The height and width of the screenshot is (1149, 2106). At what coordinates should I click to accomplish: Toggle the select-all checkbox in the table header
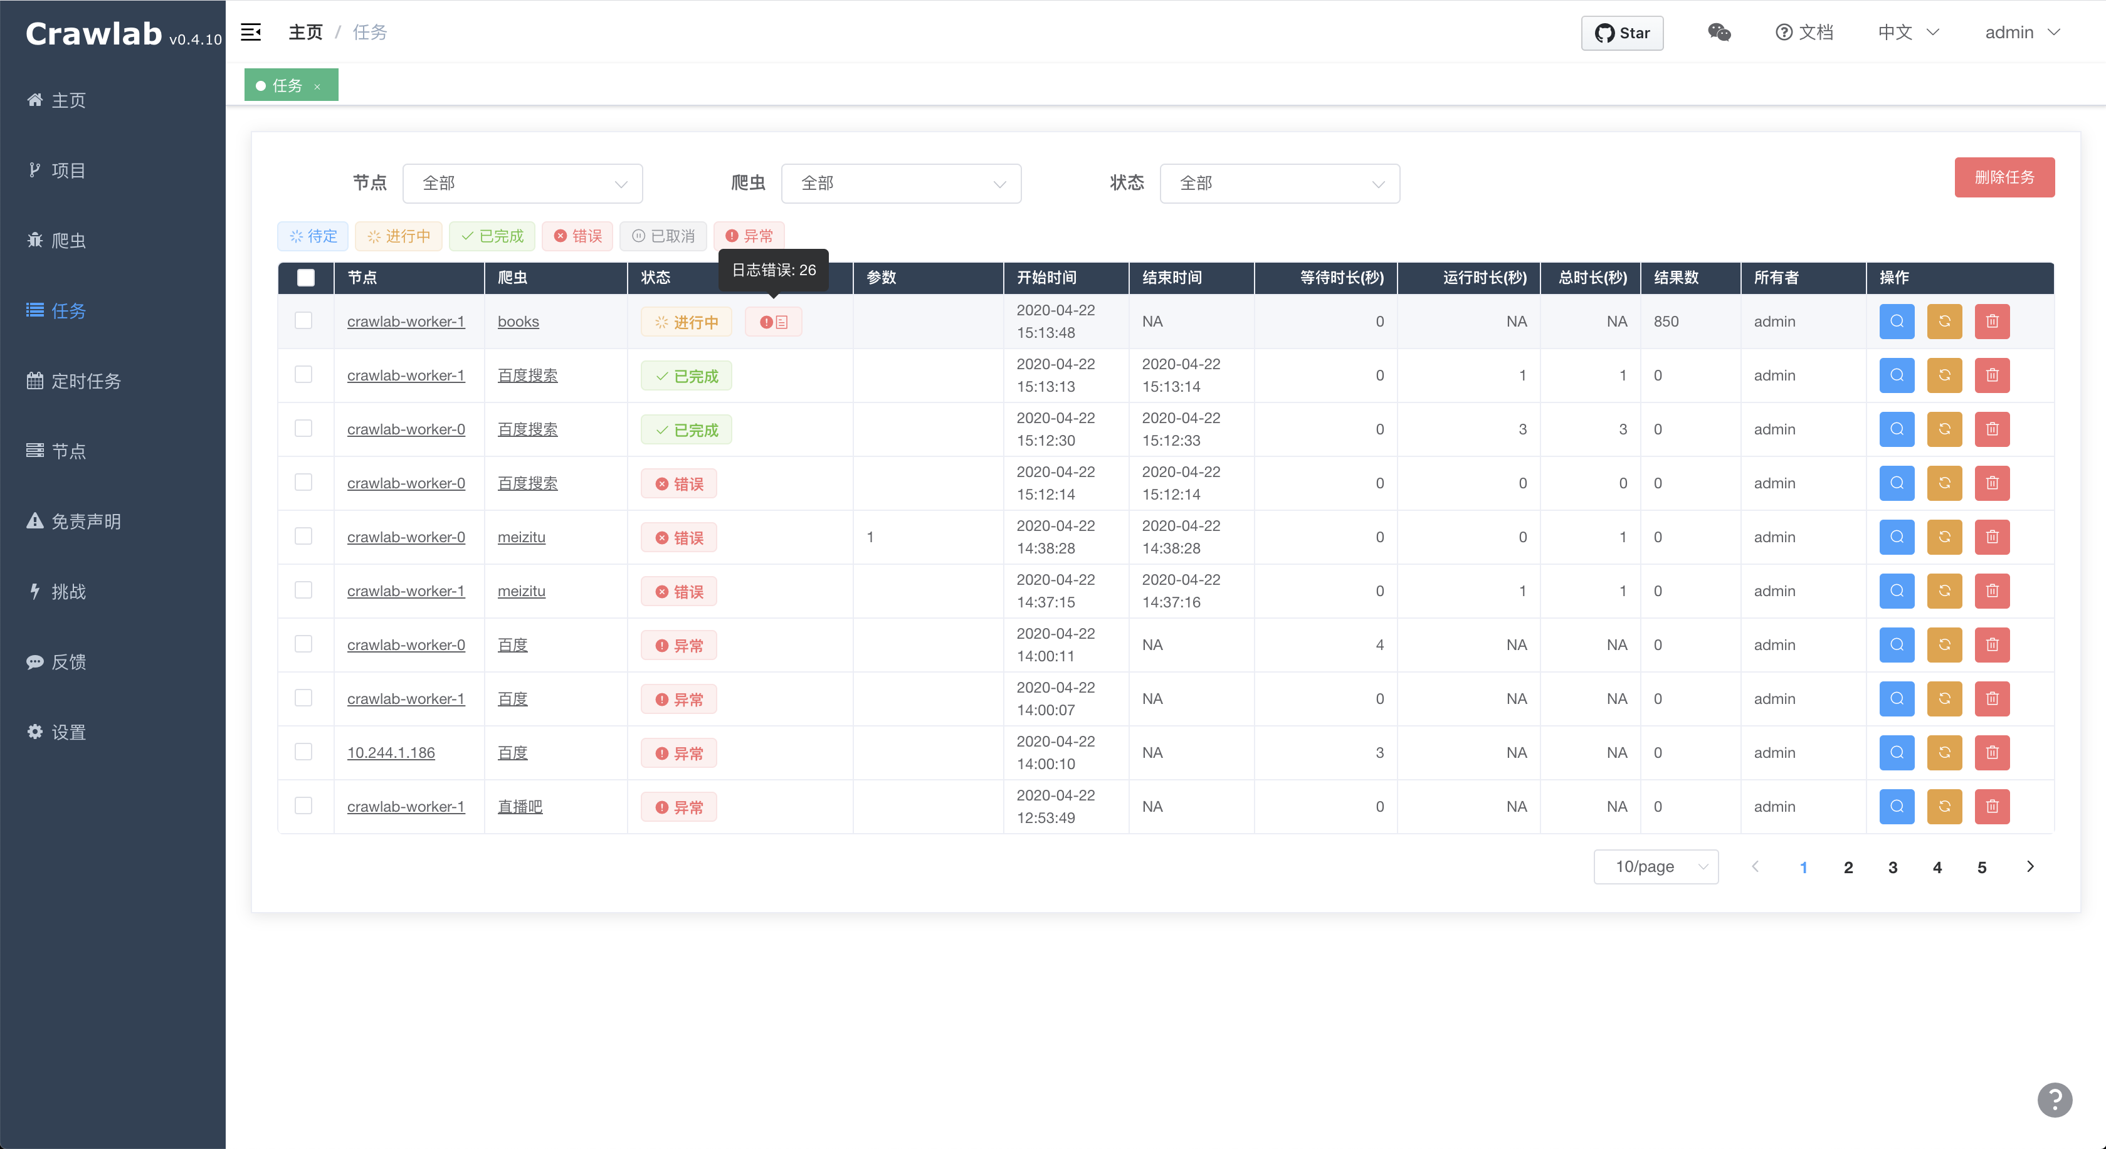click(306, 278)
